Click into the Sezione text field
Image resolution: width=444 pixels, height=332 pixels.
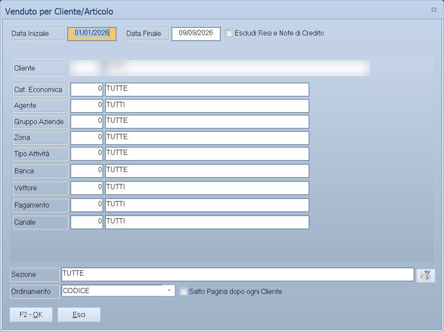[x=237, y=274]
